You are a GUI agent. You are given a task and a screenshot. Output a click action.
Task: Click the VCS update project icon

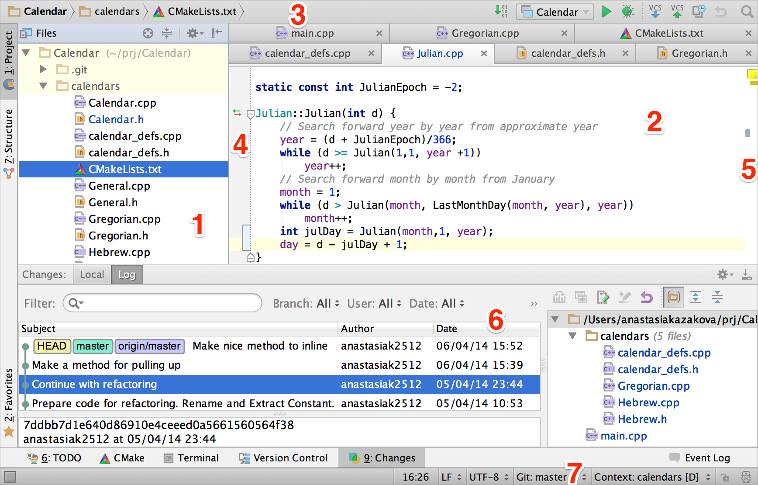[x=655, y=12]
